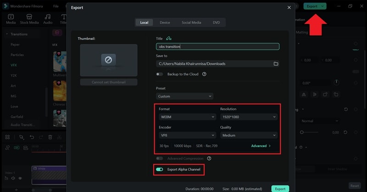Click the disabled thumbnail placeholder icon
Screen dimensions: 367x192
click(108, 60)
